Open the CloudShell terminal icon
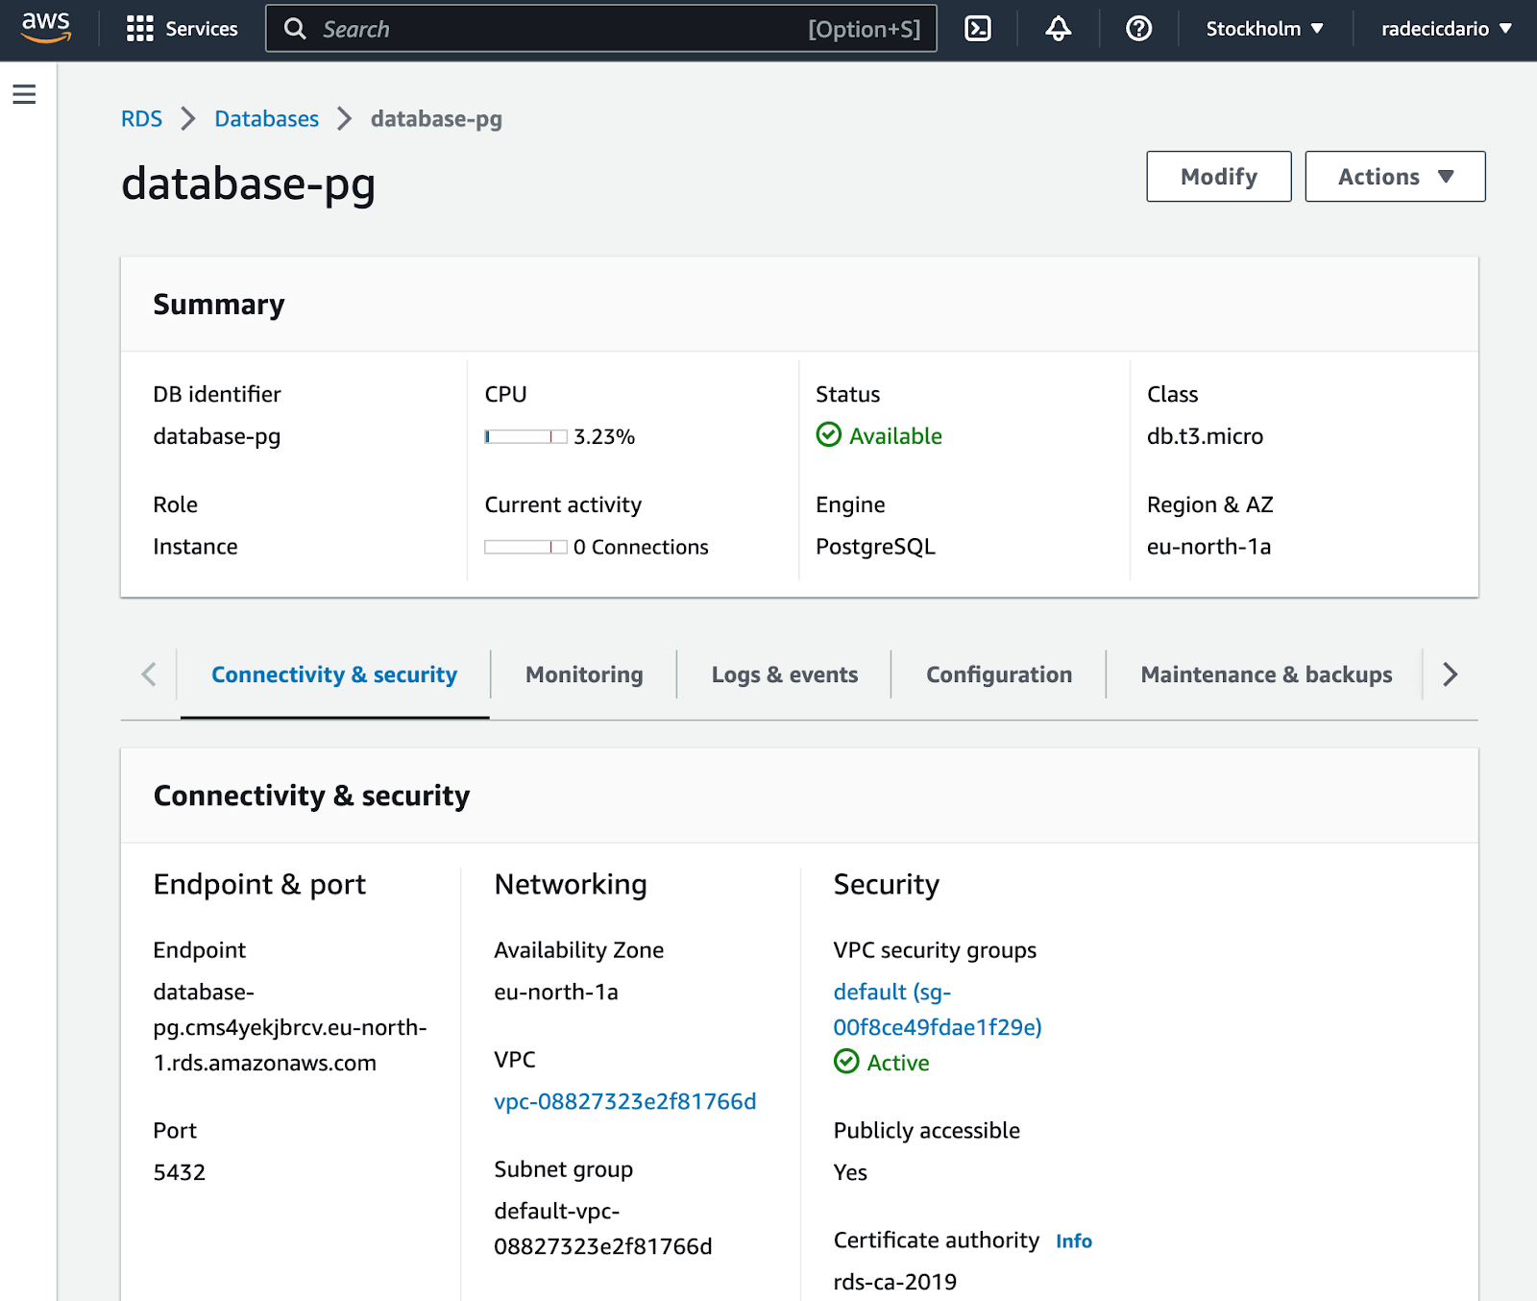The image size is (1537, 1301). tap(977, 29)
